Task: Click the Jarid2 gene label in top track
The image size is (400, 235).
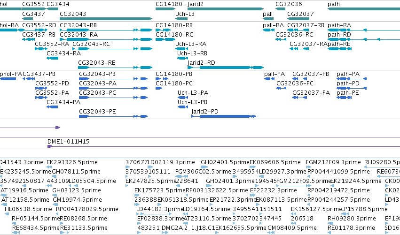Action: [196, 4]
